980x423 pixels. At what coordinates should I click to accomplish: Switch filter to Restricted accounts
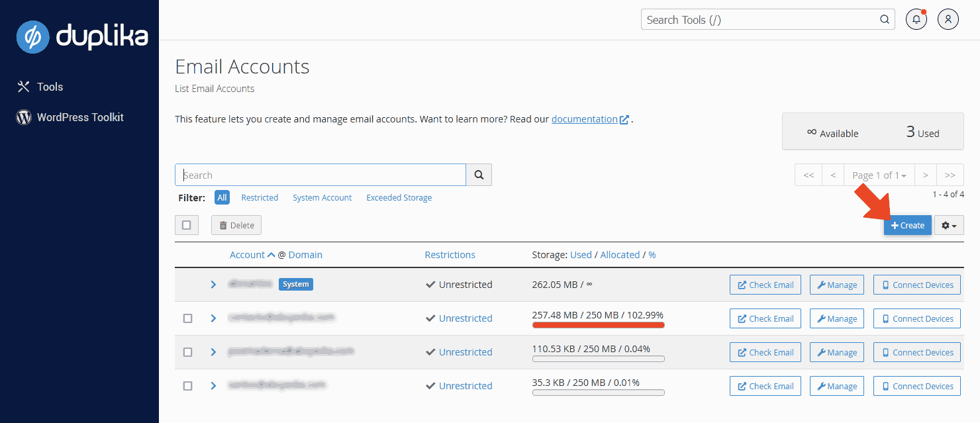[259, 197]
